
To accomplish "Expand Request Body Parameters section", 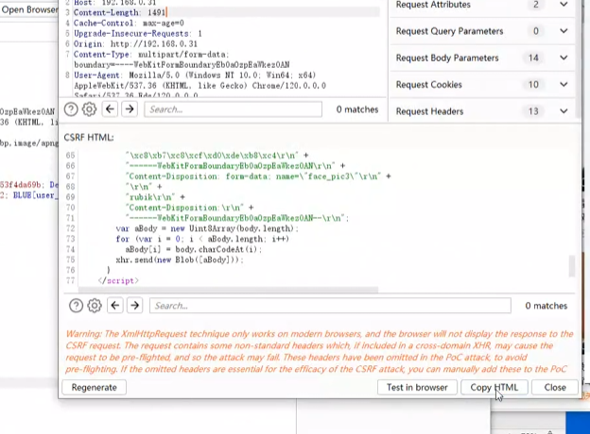I will (564, 58).
